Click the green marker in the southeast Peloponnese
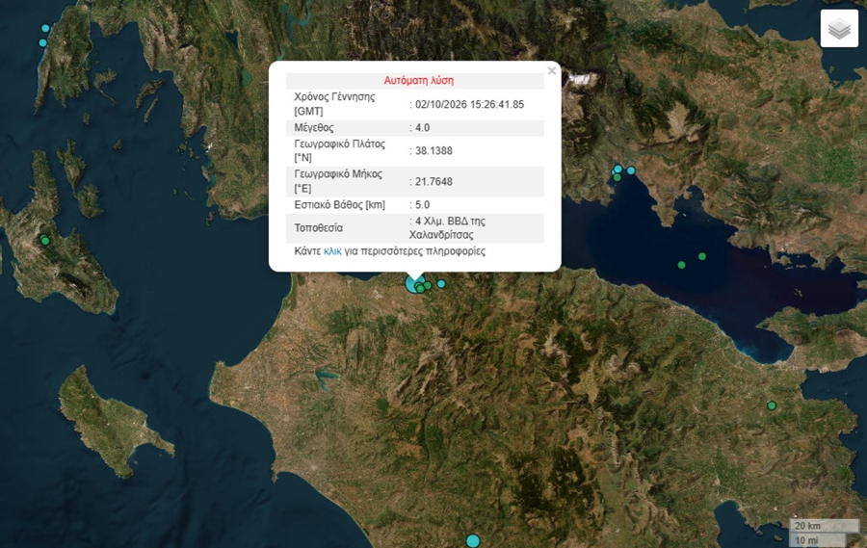The width and height of the screenshot is (867, 548). click(772, 405)
